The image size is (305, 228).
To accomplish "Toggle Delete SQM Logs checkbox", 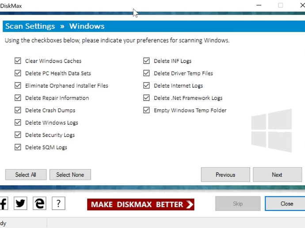I will (x=18, y=147).
